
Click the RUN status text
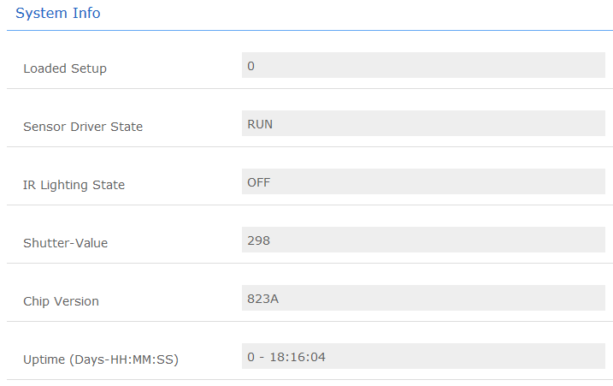click(x=260, y=124)
